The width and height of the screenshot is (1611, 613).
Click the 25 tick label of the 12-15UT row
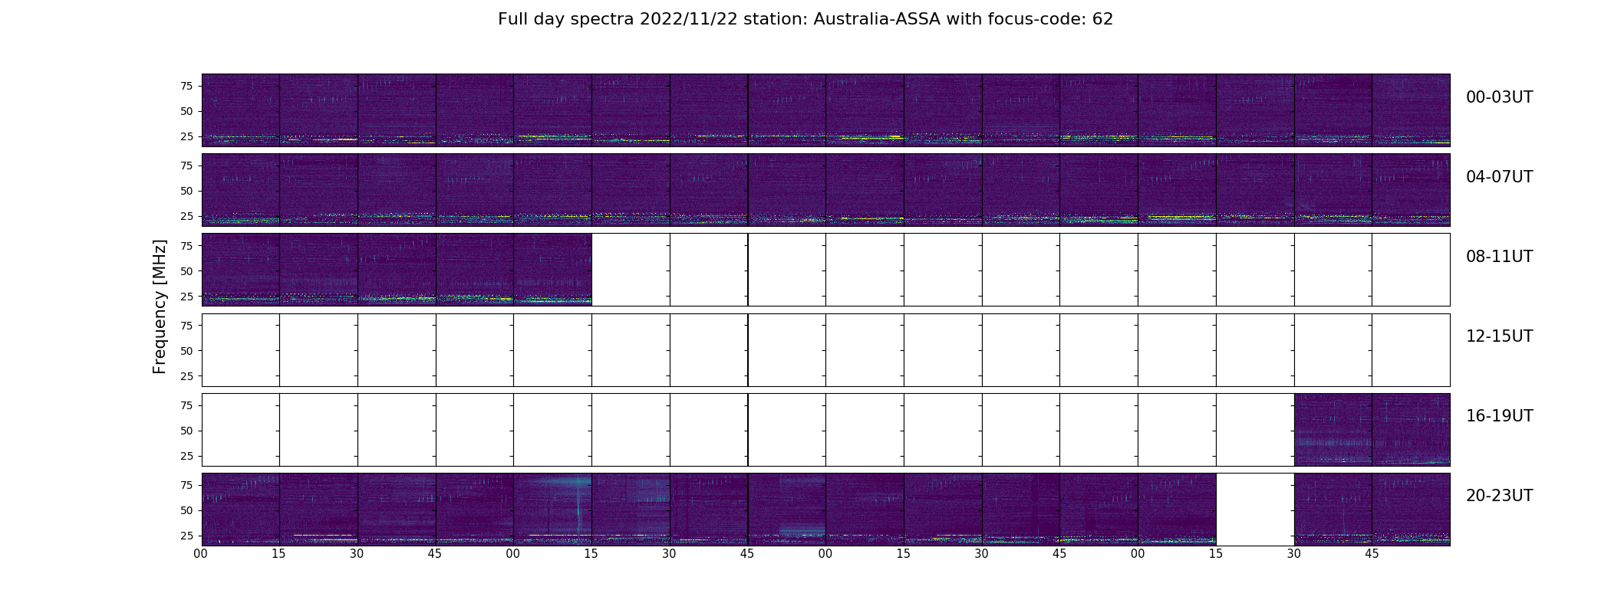[186, 376]
